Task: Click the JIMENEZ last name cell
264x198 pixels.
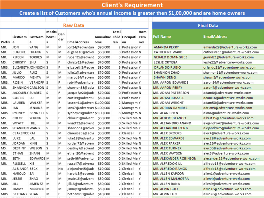Action: click(37, 184)
